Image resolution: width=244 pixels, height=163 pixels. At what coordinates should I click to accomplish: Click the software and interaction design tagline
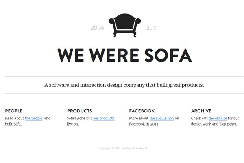point(124,85)
